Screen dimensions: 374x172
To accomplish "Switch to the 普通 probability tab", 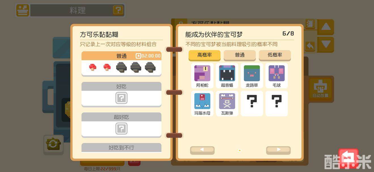I will (240, 55).
